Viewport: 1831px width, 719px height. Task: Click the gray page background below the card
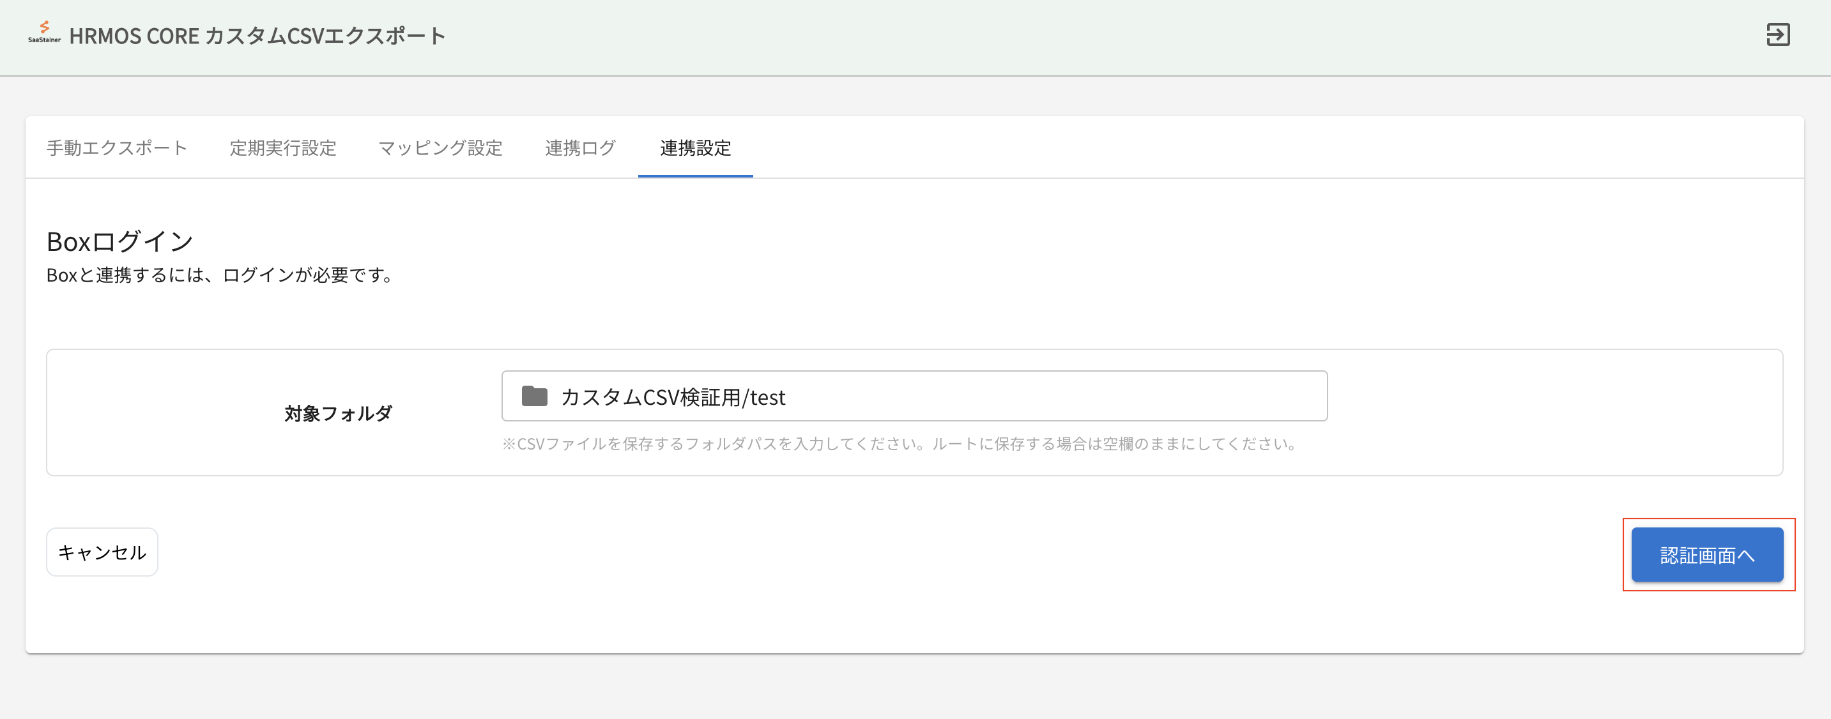[915, 688]
